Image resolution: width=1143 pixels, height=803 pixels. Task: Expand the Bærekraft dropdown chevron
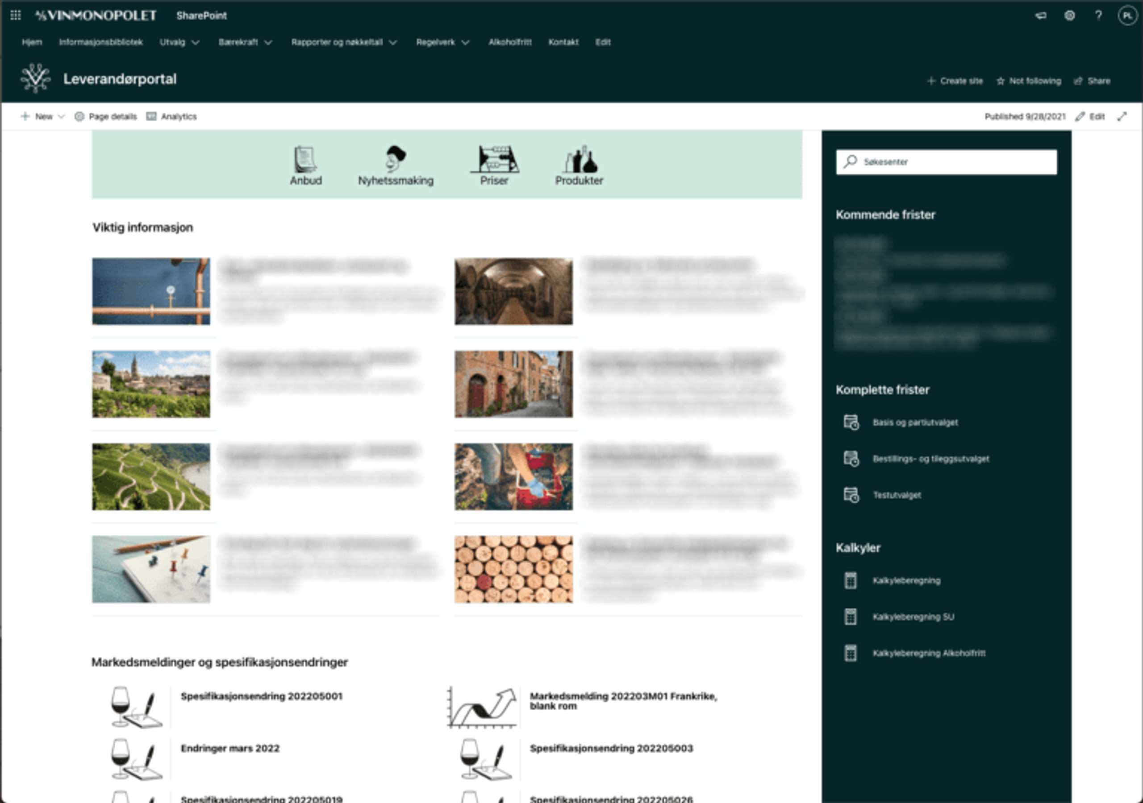(x=268, y=43)
